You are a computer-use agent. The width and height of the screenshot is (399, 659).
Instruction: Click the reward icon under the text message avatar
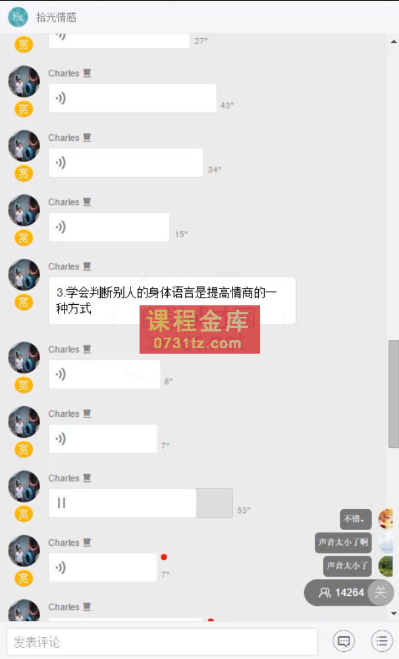tap(23, 302)
